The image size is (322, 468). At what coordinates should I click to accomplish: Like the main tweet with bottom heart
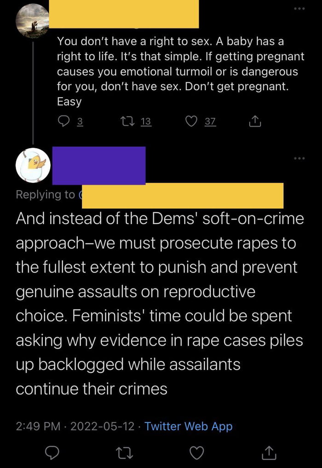196,453
